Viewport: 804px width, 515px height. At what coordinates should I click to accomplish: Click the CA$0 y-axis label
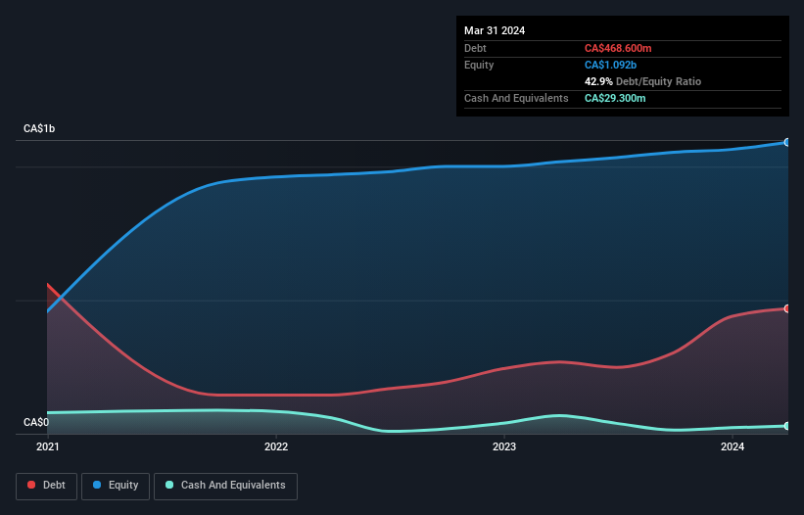coord(36,422)
